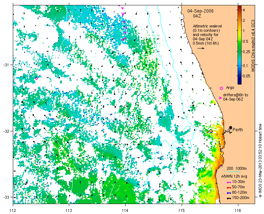This screenshot has height=214, width=264.
Task: Click the black 150-200m legend arrow
Action: (229, 199)
